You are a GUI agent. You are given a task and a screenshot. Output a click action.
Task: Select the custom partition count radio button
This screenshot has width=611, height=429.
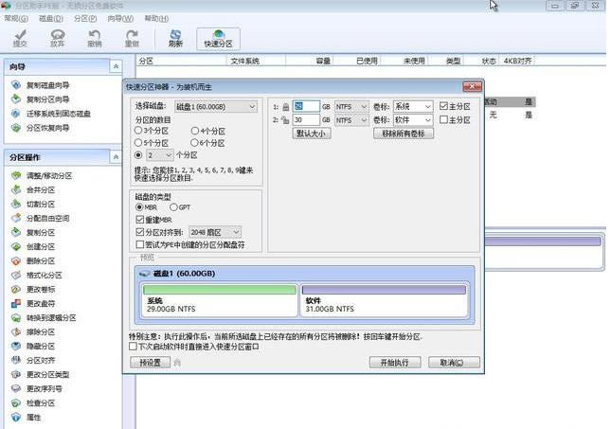tap(138, 155)
